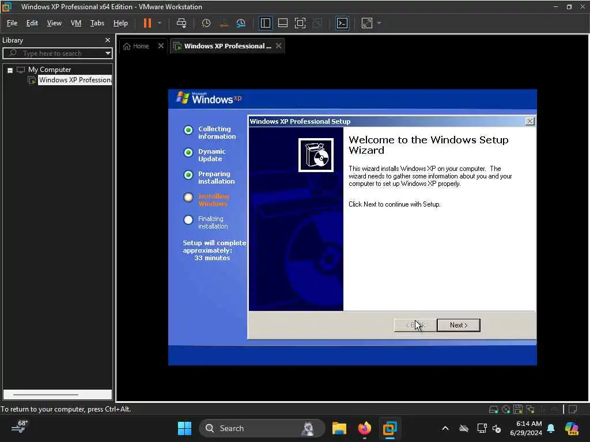The height and width of the screenshot is (442, 590).
Task: Click the Preparing installation step indicator
Action: [188, 175]
